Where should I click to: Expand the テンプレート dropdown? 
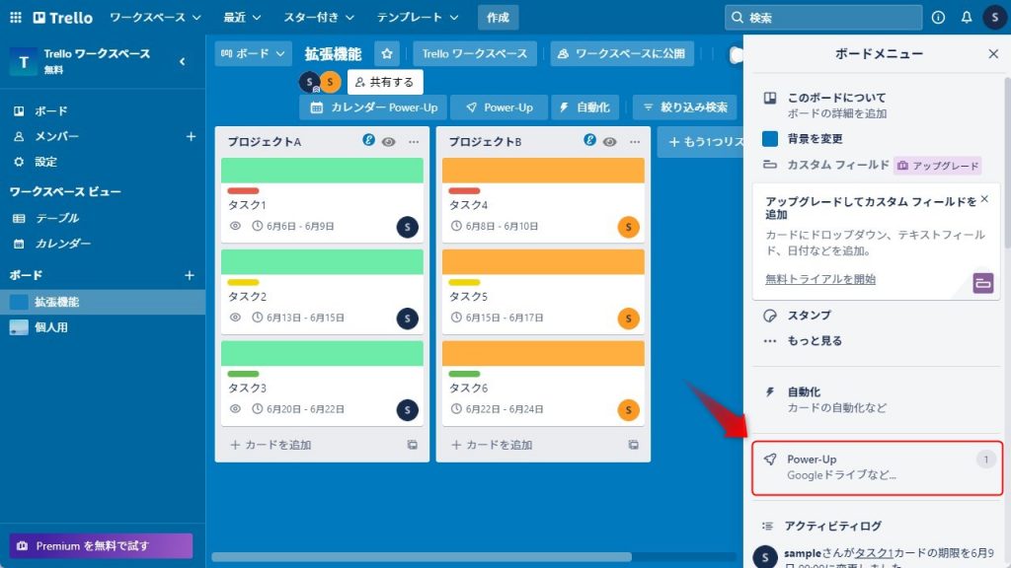click(418, 18)
